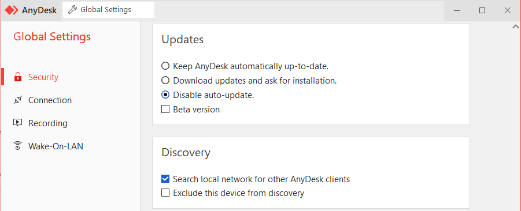This screenshot has width=521, height=211.
Task: Open the AnyDesk main tab
Action: 31,10
